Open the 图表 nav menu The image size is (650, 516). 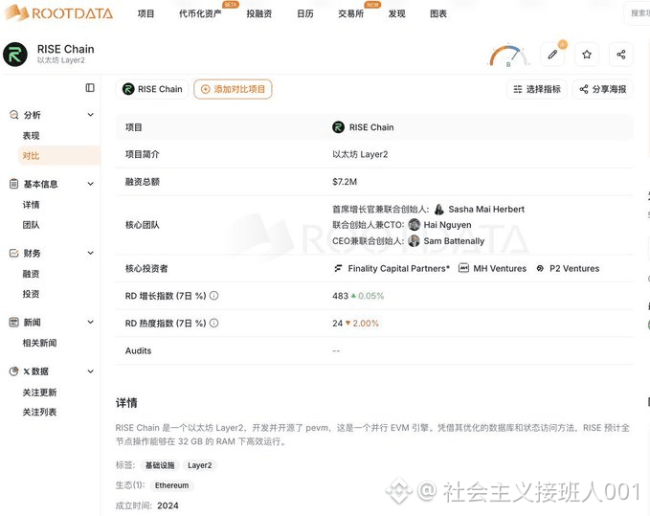pos(438,13)
